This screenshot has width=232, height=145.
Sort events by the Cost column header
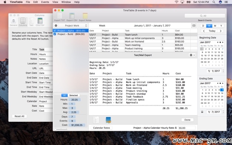click(182, 31)
